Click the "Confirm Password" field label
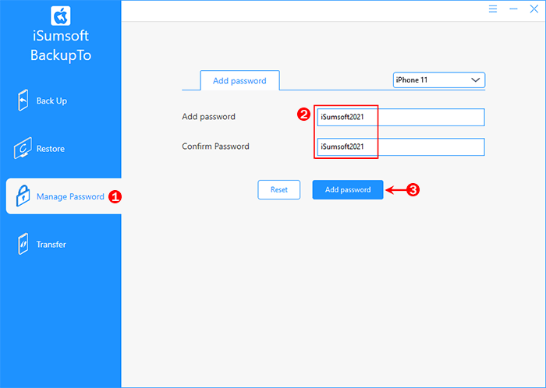 [215, 146]
